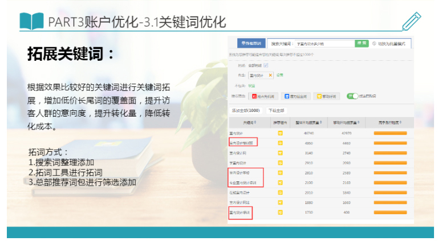Toggle the blue 潜力黑金词 filter
This screenshot has height=241, width=442.
point(294,97)
